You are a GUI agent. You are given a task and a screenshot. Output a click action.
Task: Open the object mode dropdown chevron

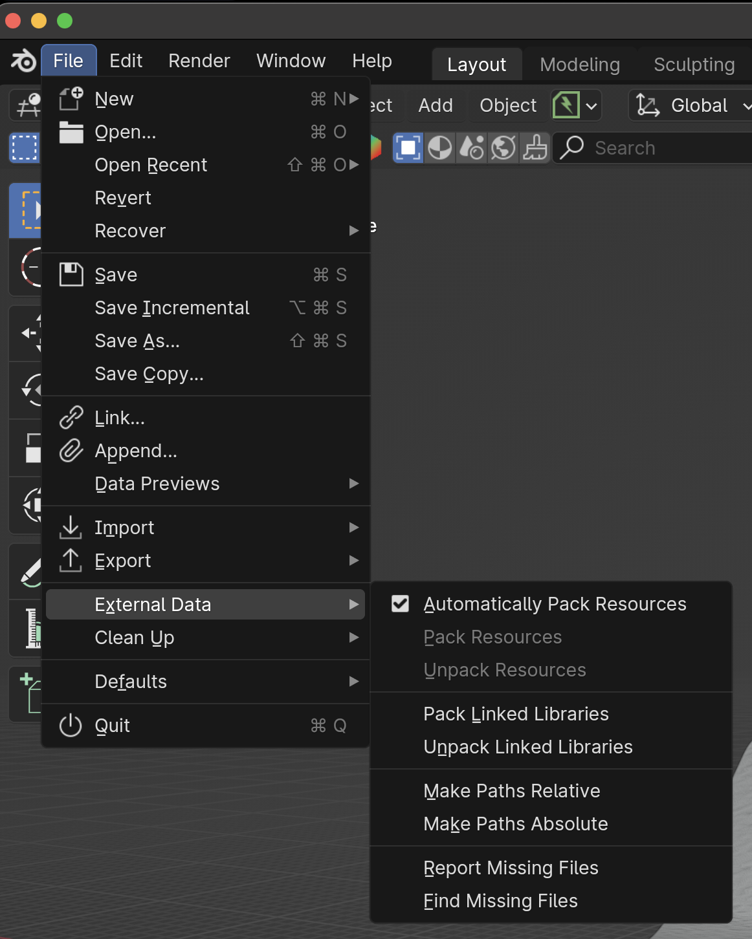tap(592, 106)
